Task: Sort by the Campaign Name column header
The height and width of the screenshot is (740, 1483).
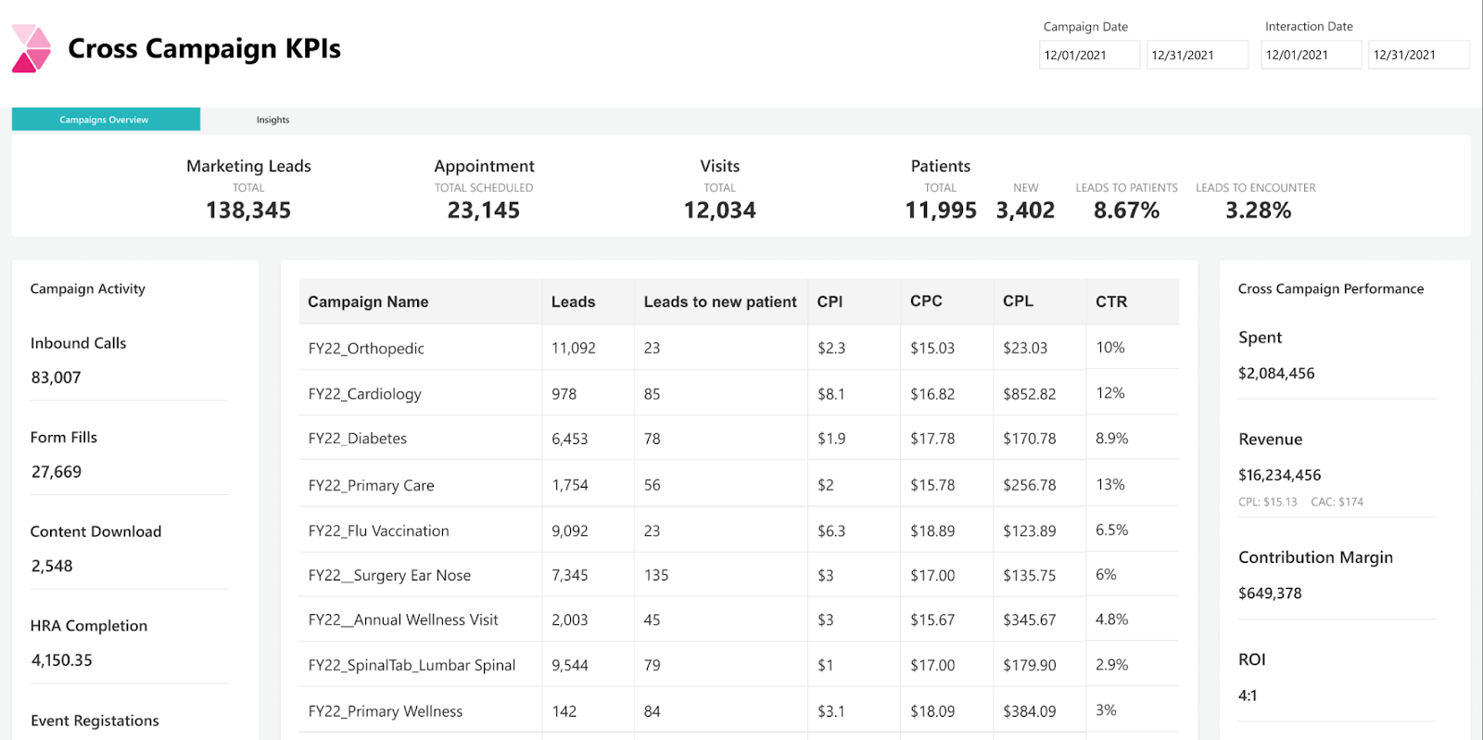Action: (368, 301)
